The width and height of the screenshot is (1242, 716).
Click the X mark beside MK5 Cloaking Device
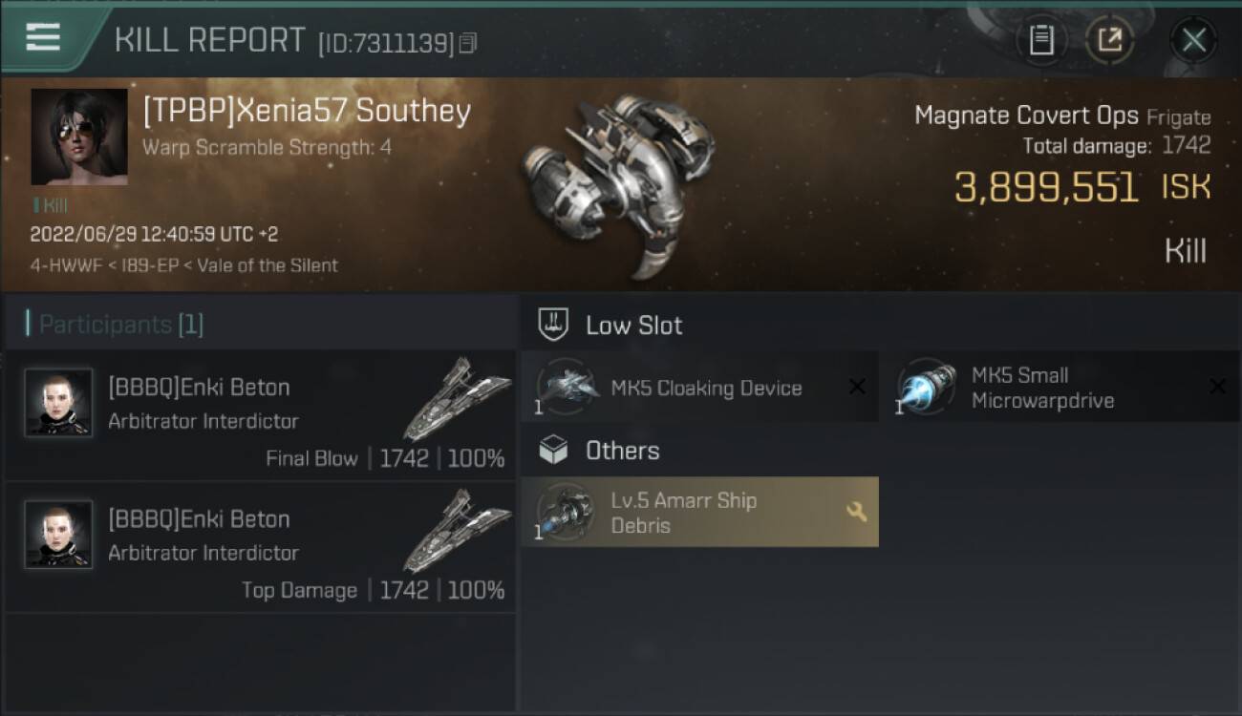[x=857, y=387]
